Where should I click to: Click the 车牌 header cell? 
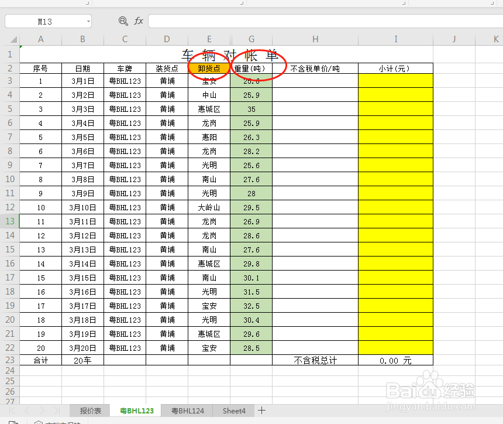(125, 69)
